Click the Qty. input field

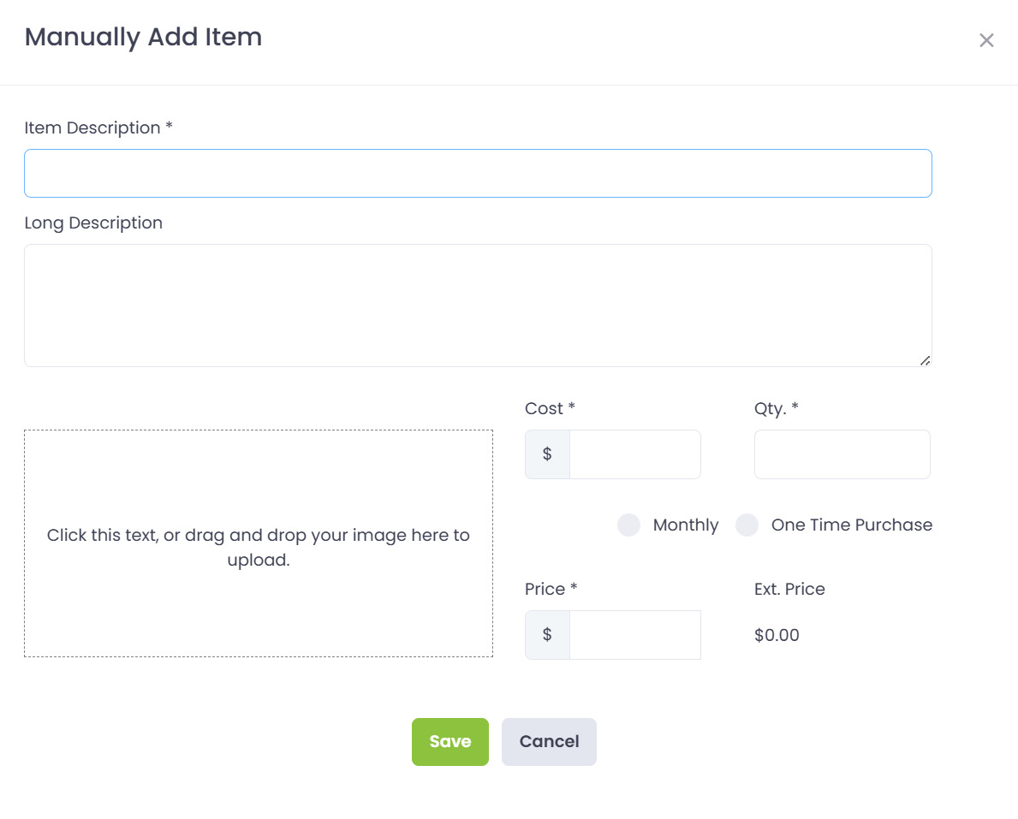pos(842,454)
